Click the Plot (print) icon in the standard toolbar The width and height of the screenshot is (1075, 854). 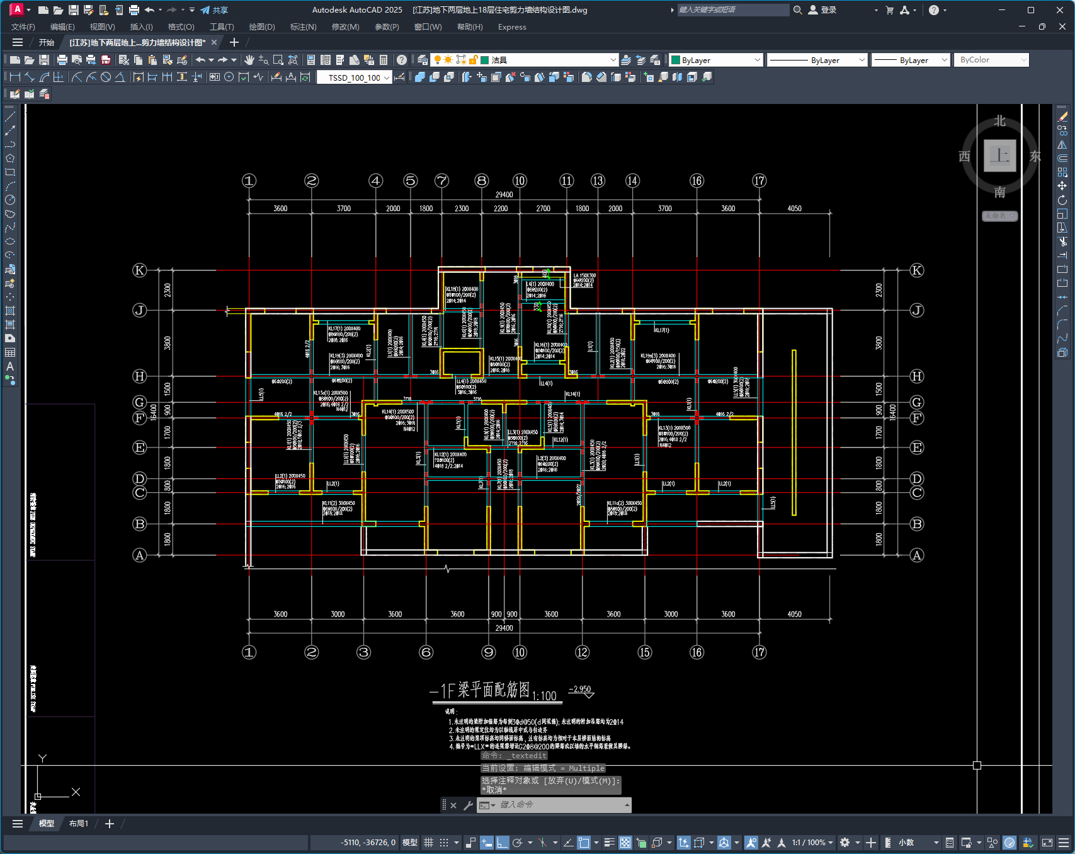[x=62, y=60]
